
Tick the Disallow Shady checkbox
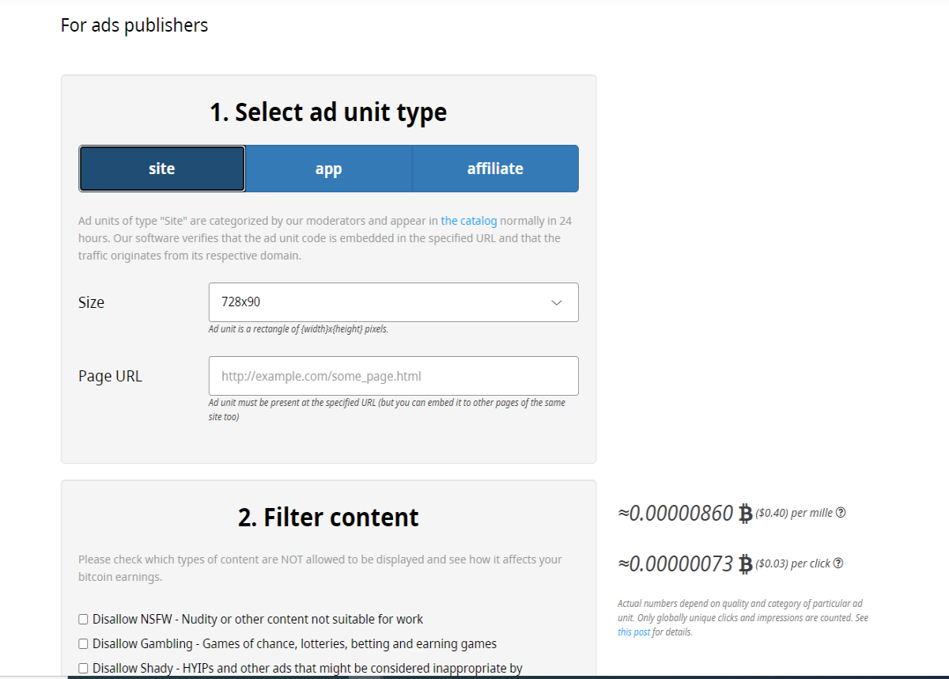click(x=83, y=668)
